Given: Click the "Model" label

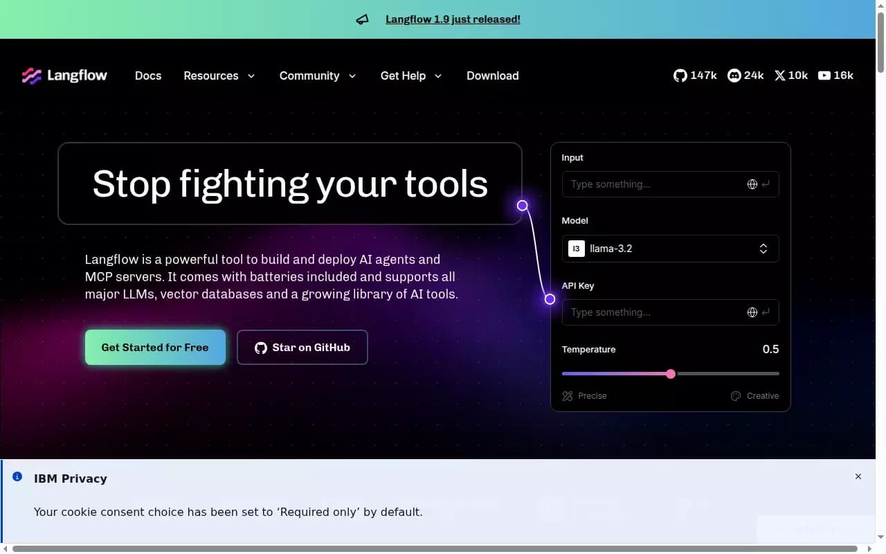Looking at the screenshot, I should pyautogui.click(x=575, y=221).
